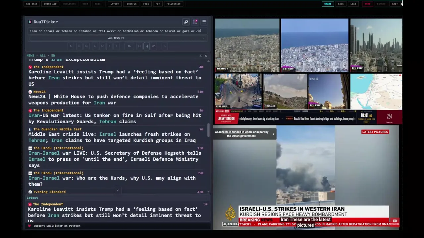This screenshot has height=238, width=424.
Task: Collapse the toolbar with the up chevron
Action: (x=164, y=46)
